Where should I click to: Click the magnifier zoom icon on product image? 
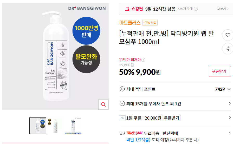pyautogui.click(x=103, y=104)
